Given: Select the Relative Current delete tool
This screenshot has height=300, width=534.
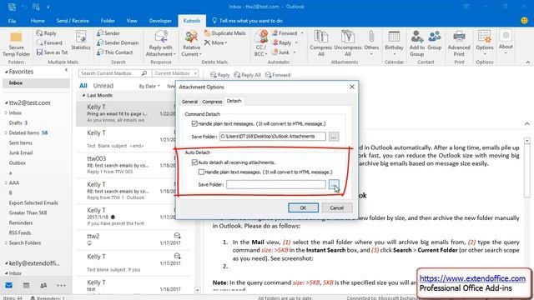Looking at the screenshot, I should (x=191, y=43).
